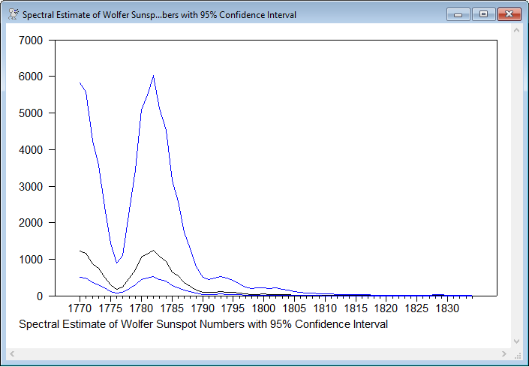Click the 7000 y-axis label
This screenshot has height=367, width=529.
[32, 41]
